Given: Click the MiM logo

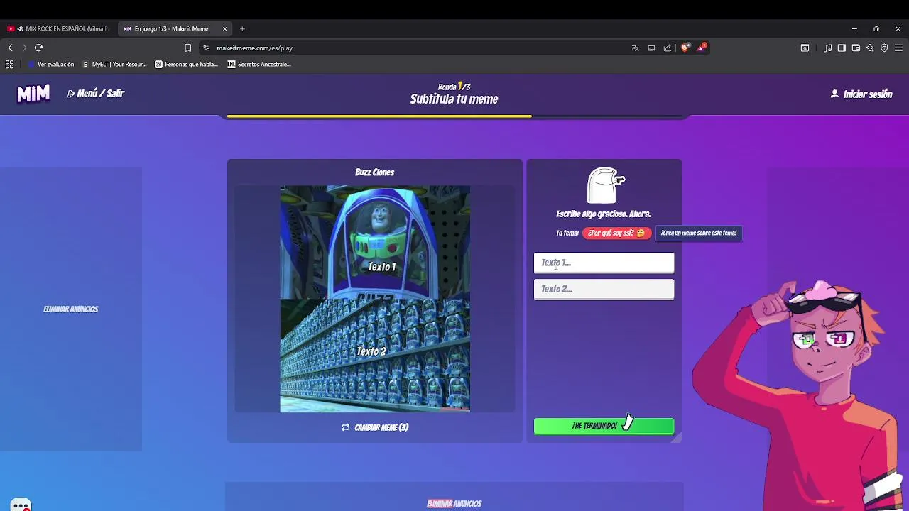Looking at the screenshot, I should 33,94.
